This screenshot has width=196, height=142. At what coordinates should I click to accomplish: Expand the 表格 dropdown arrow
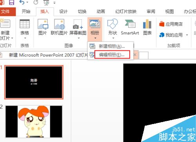(25, 38)
